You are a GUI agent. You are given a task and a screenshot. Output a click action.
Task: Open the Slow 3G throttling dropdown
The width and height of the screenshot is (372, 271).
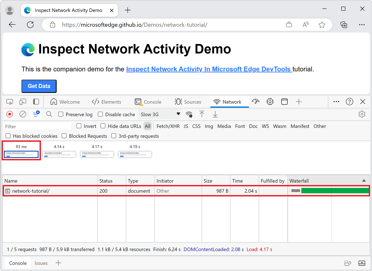[x=159, y=114]
